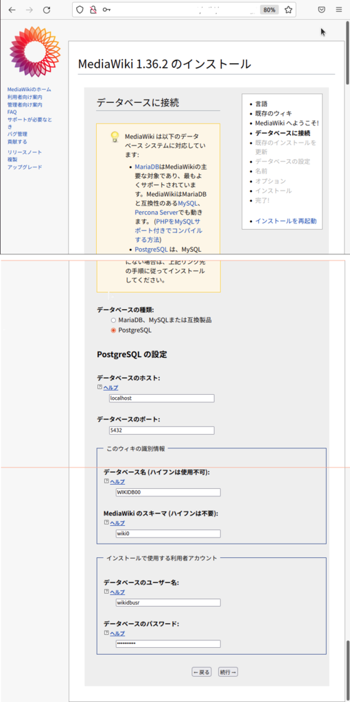Open ヘルプ for データベースのホスト
This screenshot has width=350, height=702.
[x=110, y=388]
